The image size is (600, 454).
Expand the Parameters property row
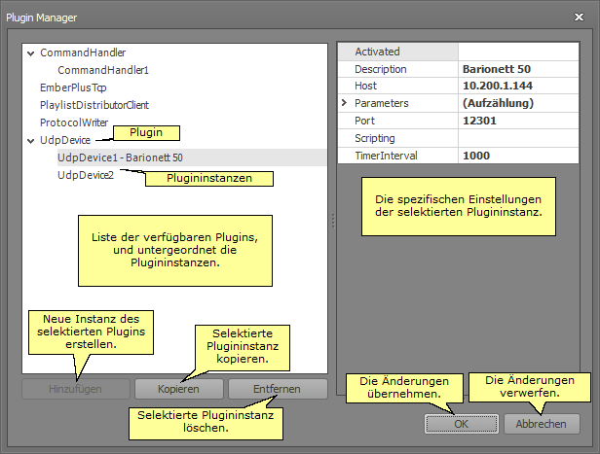point(344,103)
